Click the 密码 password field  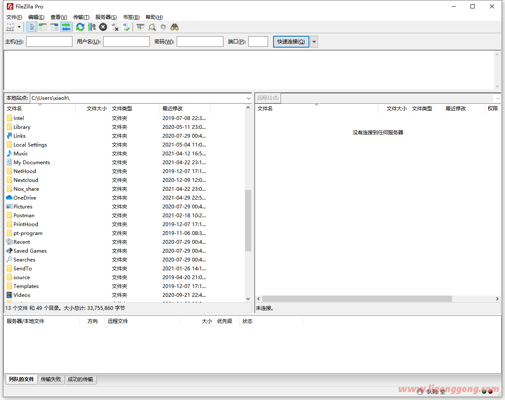click(200, 41)
